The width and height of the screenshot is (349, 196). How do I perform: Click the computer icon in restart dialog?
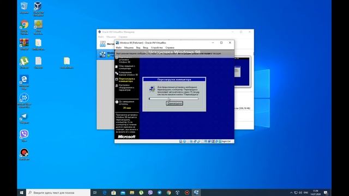(152, 89)
